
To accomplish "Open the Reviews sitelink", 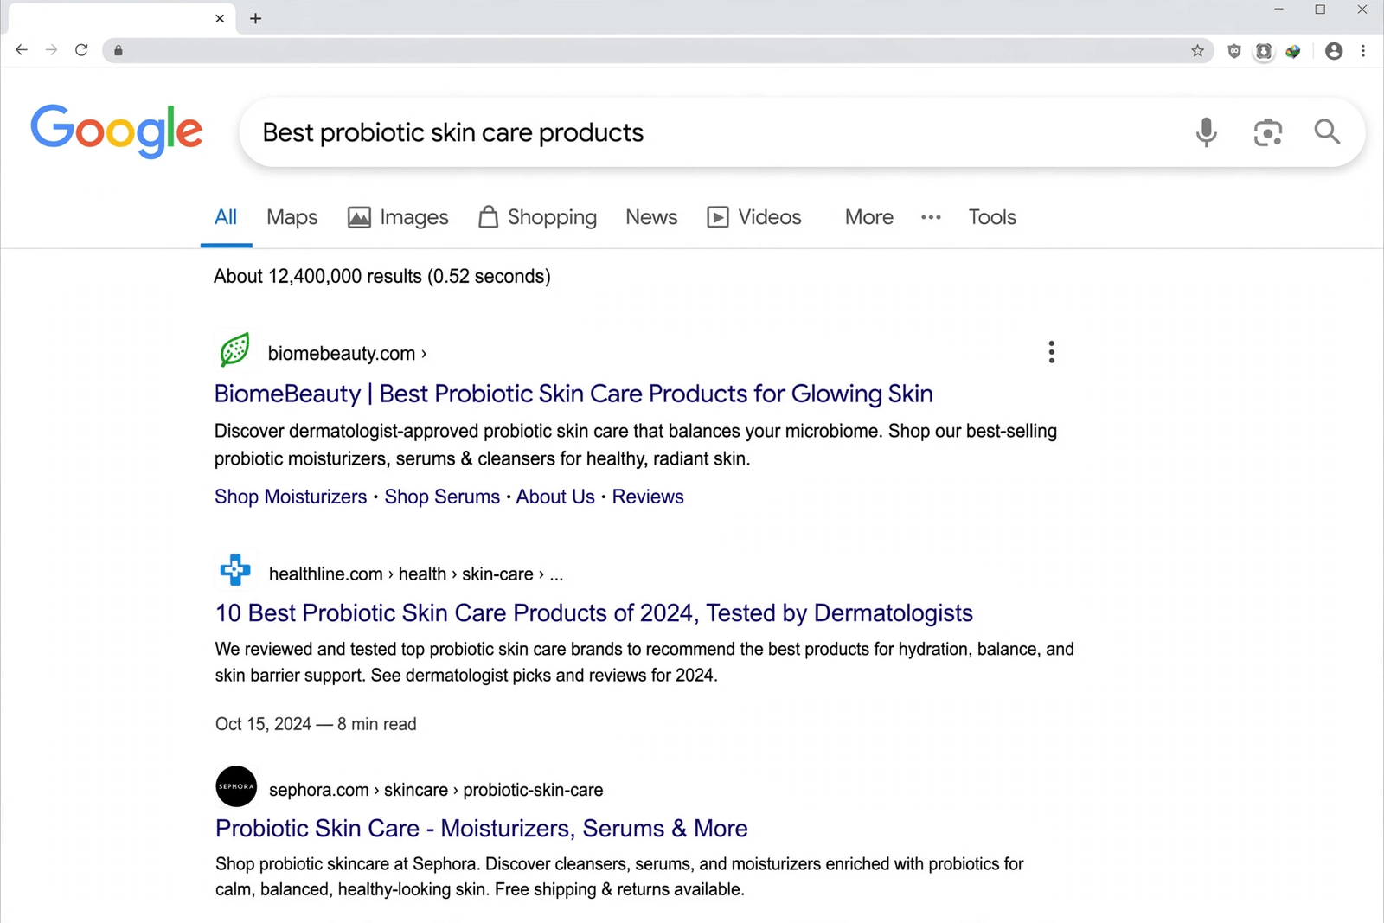I will coord(648,497).
